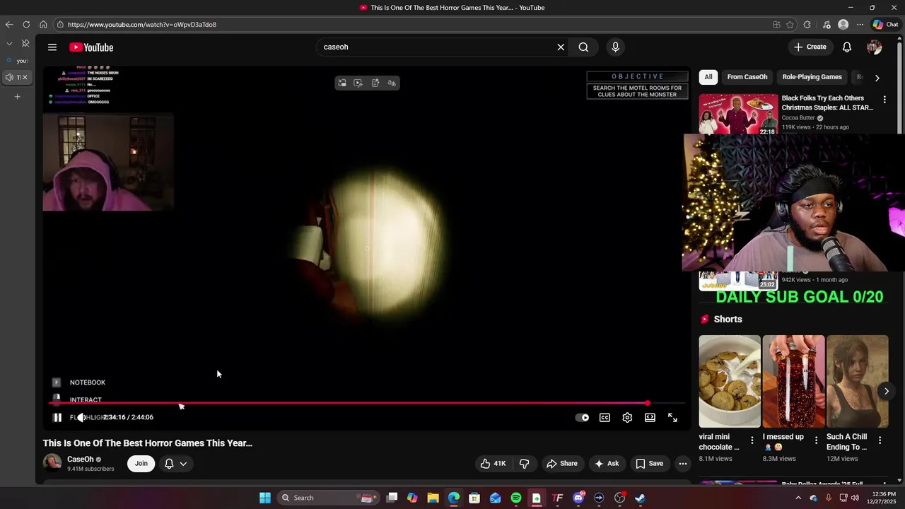Click the taskbar Search box
The height and width of the screenshot is (509, 905).
click(x=329, y=498)
